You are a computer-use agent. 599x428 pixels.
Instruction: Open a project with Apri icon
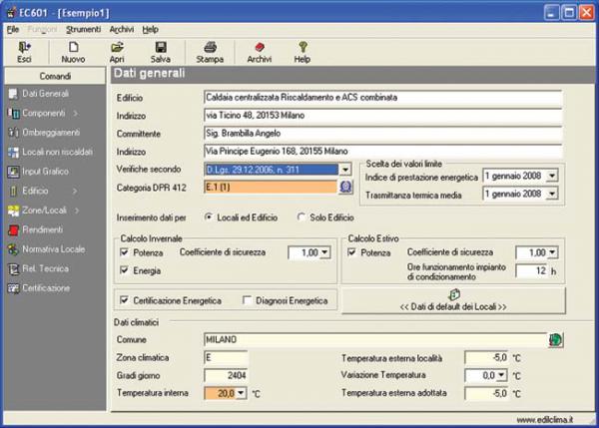pos(117,47)
